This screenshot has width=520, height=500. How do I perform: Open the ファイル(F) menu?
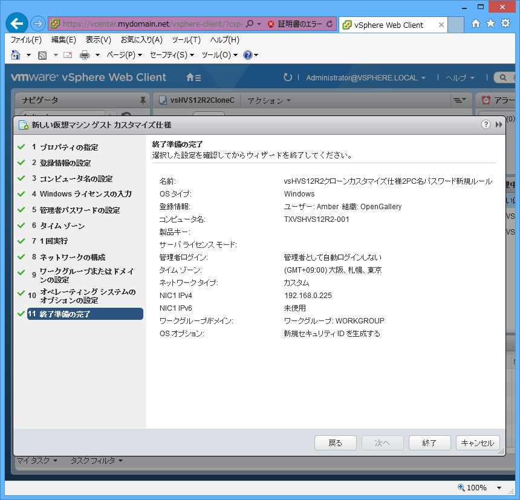(26, 40)
